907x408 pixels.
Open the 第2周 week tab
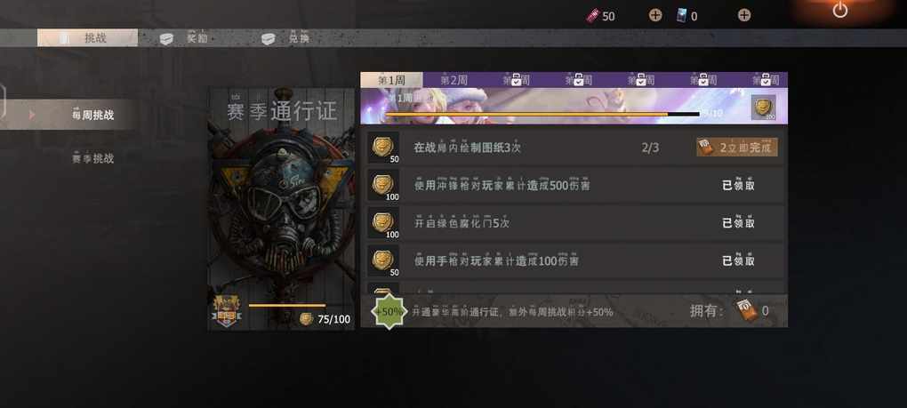pos(454,80)
